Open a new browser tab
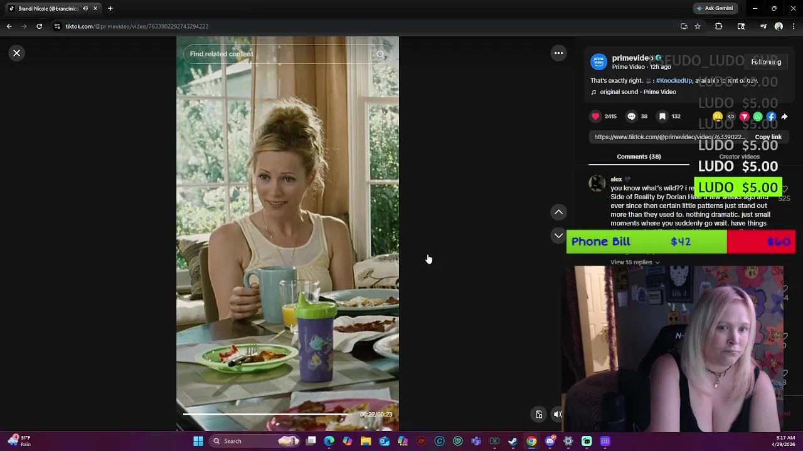The width and height of the screenshot is (803, 451). tap(110, 8)
